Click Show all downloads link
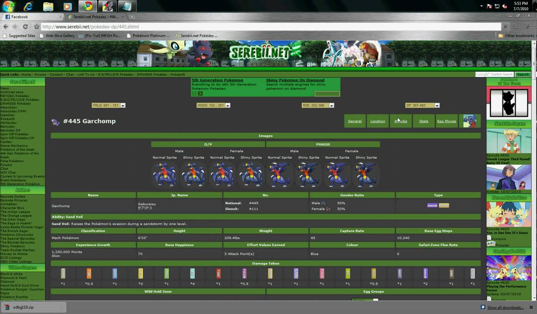This screenshot has width=537, height=314. tap(506, 307)
